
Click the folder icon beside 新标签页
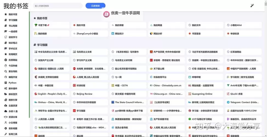(5, 94)
